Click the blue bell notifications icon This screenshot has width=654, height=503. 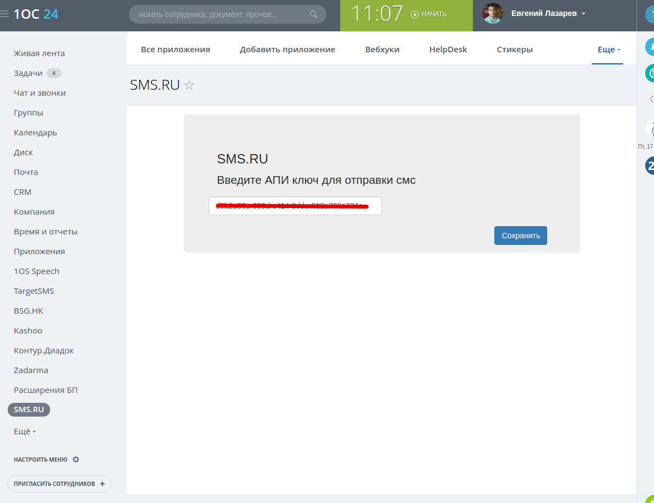point(650,47)
